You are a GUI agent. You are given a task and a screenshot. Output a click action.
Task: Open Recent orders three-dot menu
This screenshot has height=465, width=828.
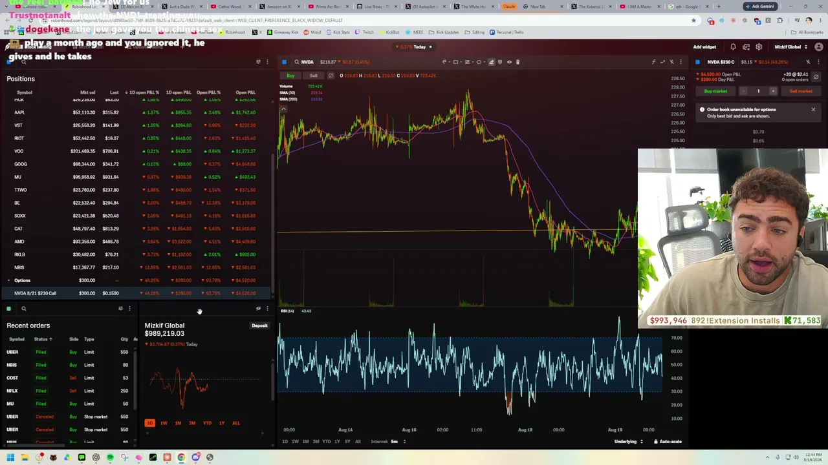(129, 309)
